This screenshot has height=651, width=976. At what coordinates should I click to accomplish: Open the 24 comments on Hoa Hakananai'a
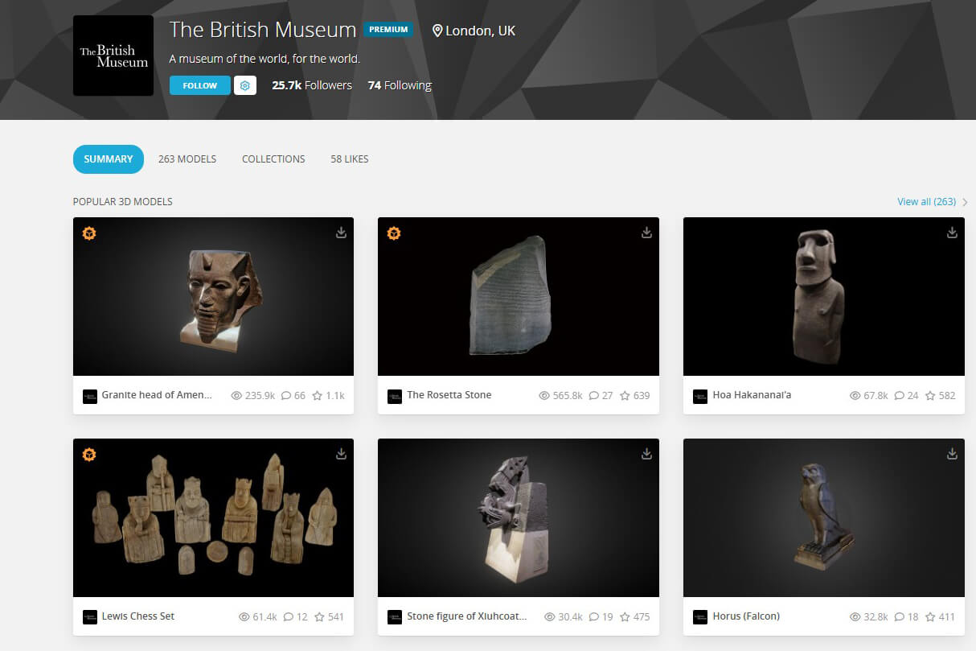pos(906,396)
